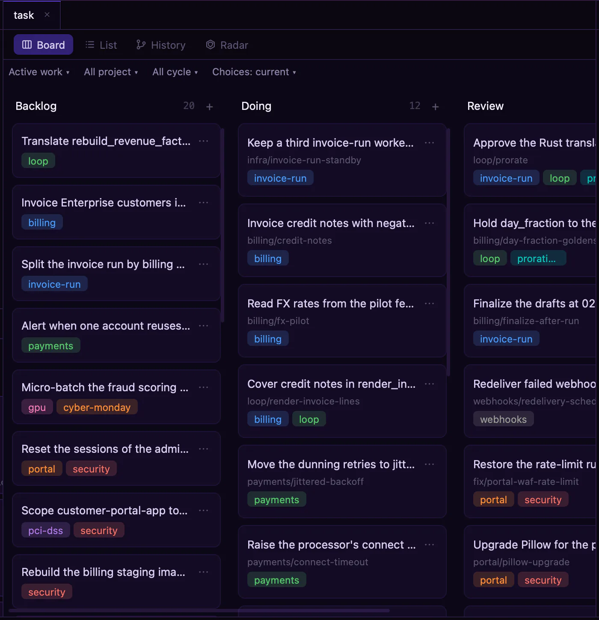
Task: Click the infra/invoice-run-standby branch name
Action: click(304, 160)
